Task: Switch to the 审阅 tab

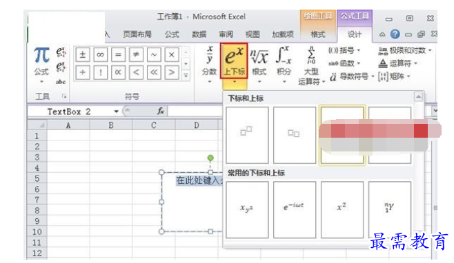Action: tap(226, 34)
